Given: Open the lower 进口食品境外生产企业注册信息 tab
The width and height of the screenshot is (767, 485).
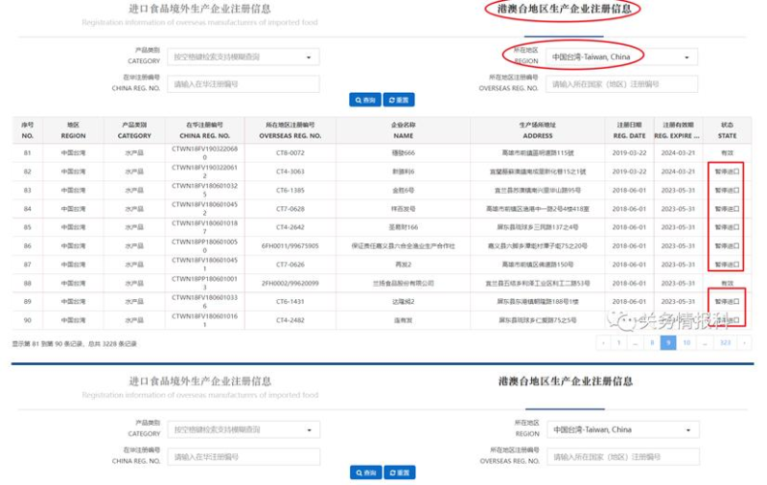Looking at the screenshot, I should pyautogui.click(x=199, y=381).
